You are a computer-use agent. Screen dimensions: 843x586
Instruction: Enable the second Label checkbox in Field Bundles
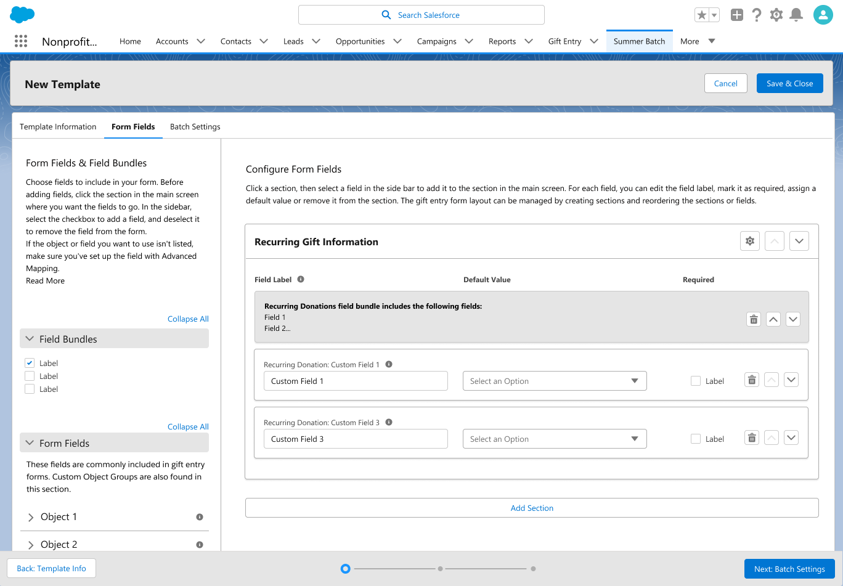click(29, 375)
